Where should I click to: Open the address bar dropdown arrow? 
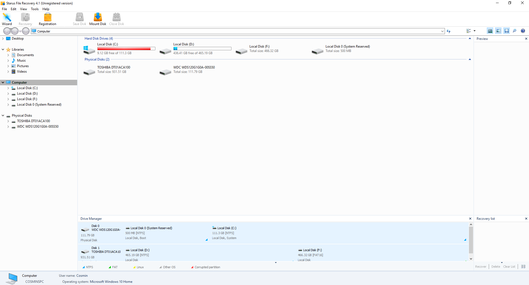coord(442,31)
